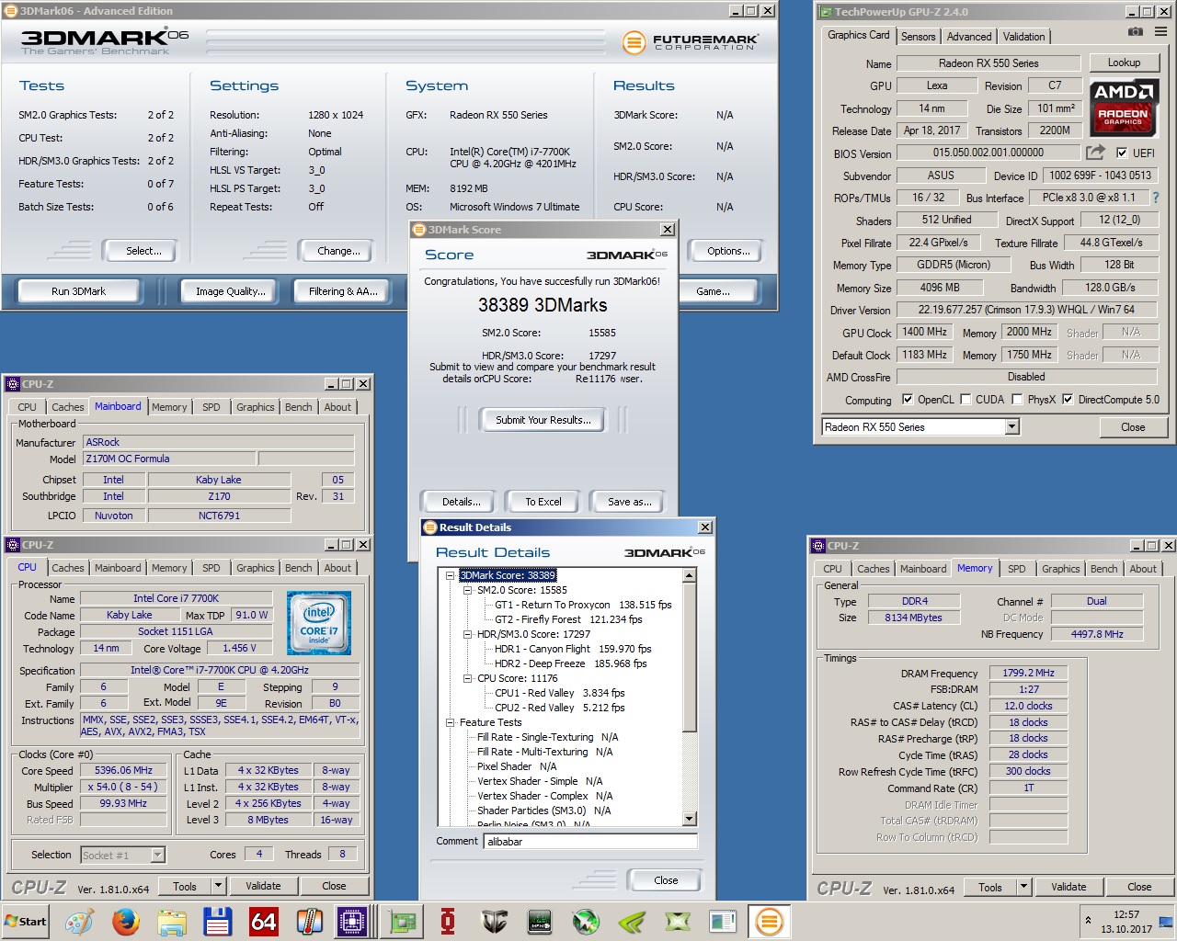Toggle the UEFI checkbox in GPU-Z

[1122, 153]
